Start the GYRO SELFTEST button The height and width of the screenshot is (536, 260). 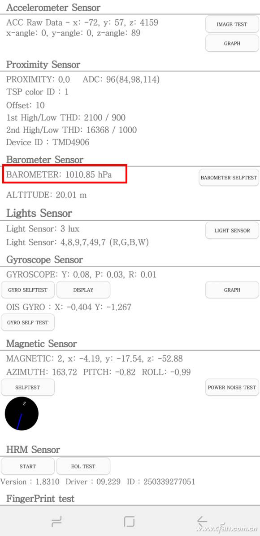(28, 290)
